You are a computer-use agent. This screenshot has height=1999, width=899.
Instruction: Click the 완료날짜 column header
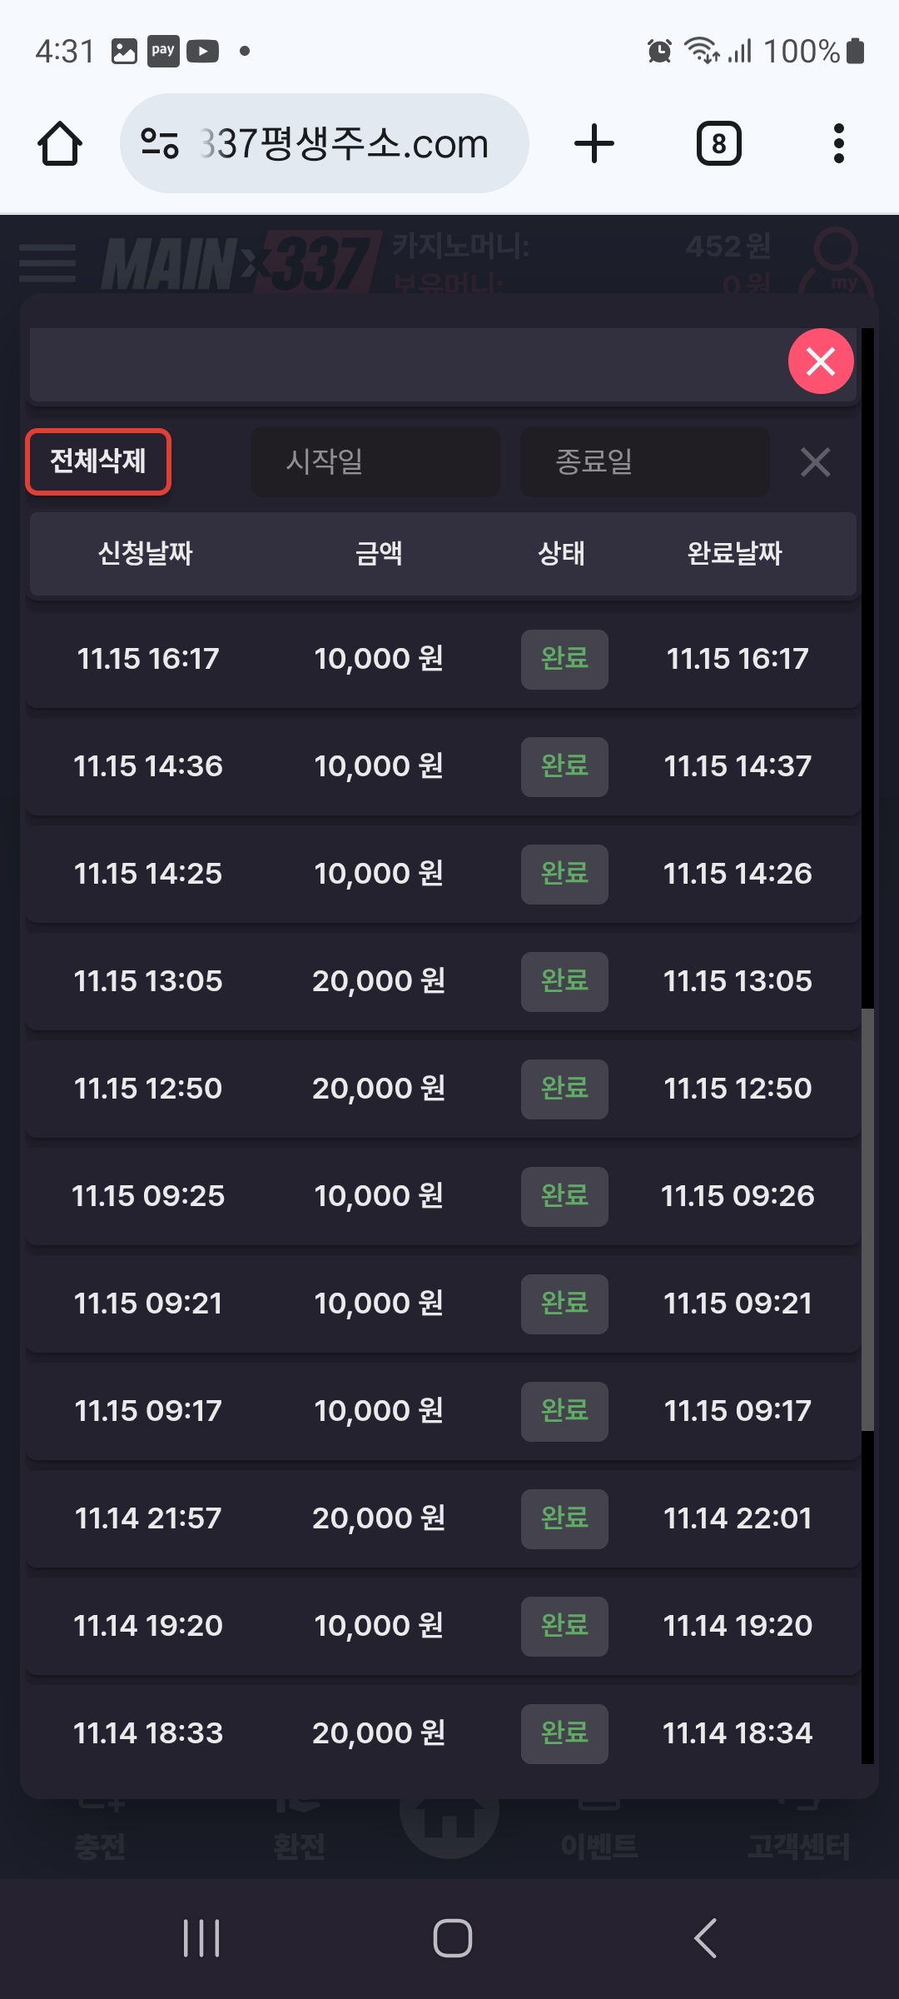(734, 553)
